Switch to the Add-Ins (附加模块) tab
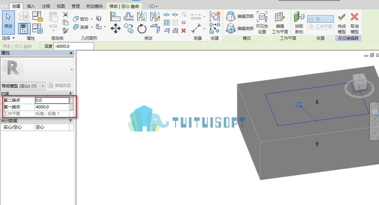Image resolution: width=379 pixels, height=205 pixels. coord(95,6)
